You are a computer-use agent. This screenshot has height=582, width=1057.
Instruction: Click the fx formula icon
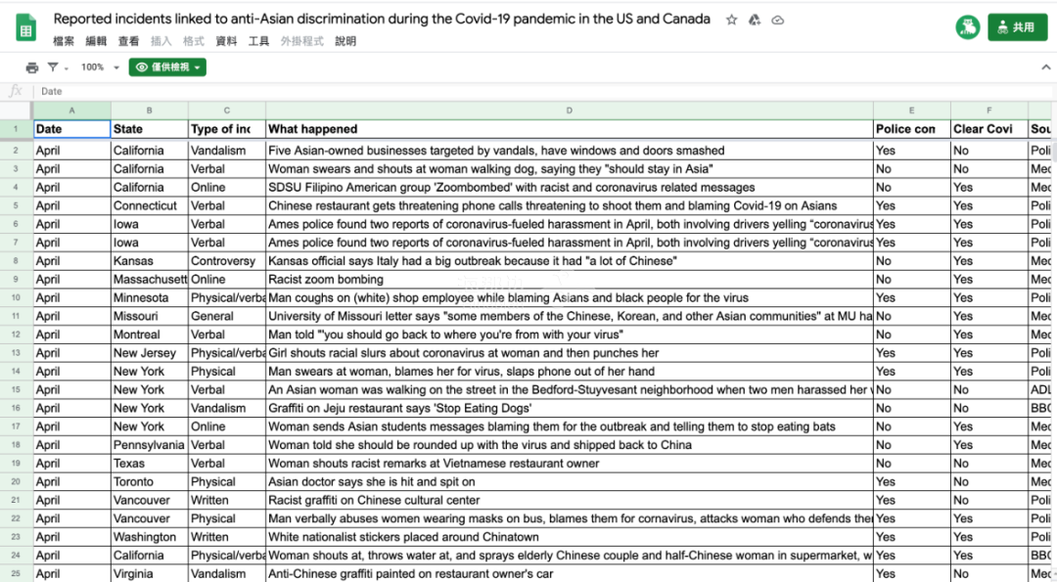(x=15, y=91)
